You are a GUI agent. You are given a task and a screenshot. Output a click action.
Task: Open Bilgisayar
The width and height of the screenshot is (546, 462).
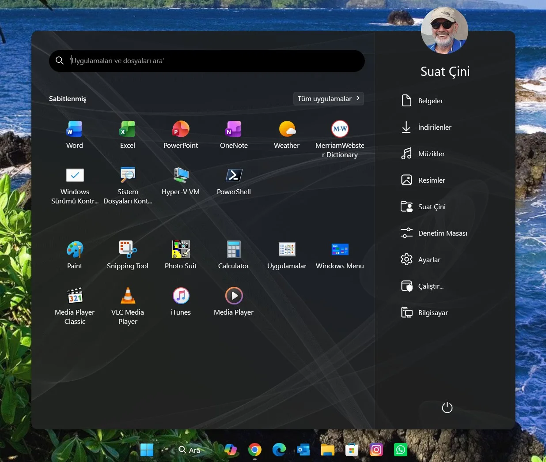pos(425,312)
